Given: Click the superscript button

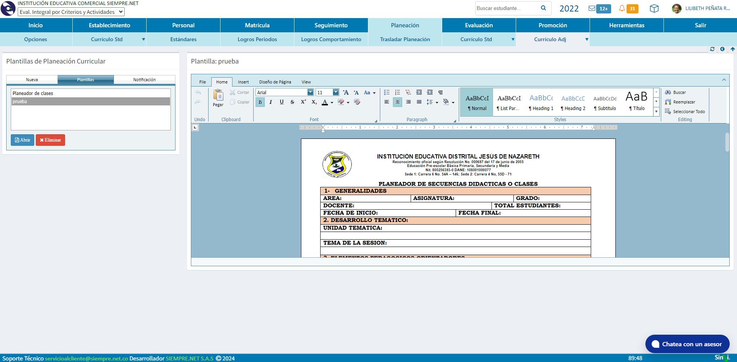Looking at the screenshot, I should click(303, 102).
